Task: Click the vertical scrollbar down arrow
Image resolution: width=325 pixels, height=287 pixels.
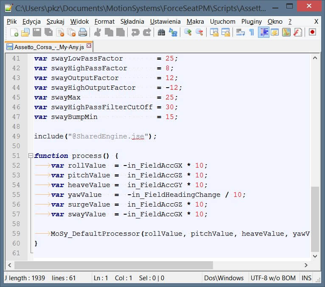Action: (x=315, y=256)
